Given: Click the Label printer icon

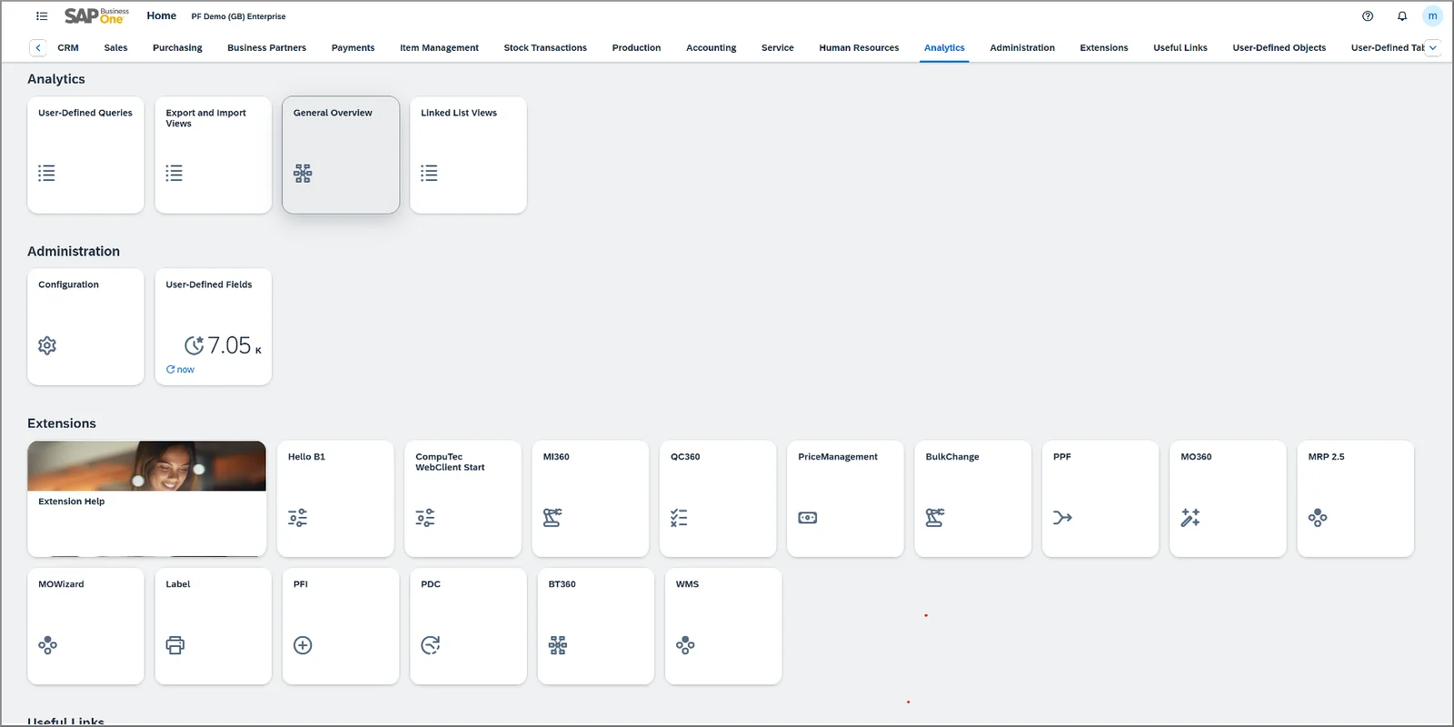Looking at the screenshot, I should [175, 645].
